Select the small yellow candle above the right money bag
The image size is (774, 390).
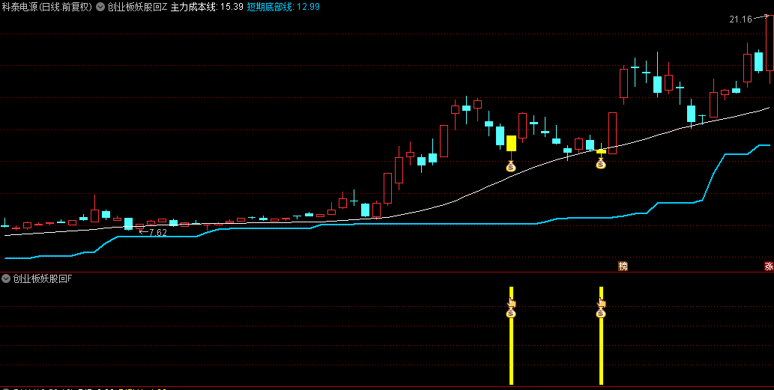click(x=601, y=152)
